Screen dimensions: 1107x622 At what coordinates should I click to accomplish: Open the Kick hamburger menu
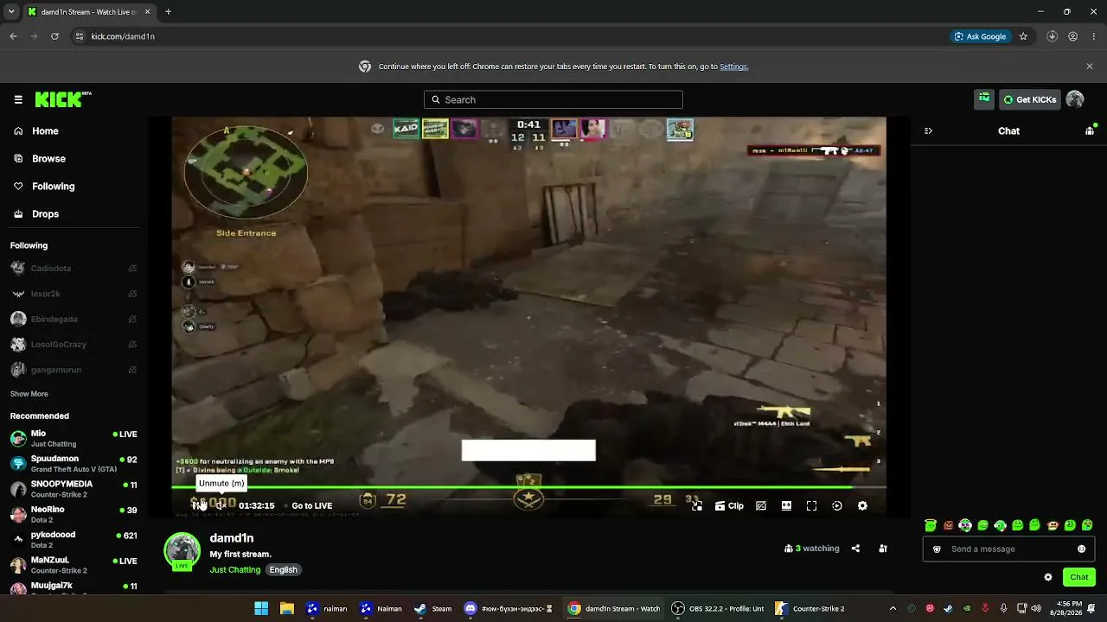(x=18, y=99)
